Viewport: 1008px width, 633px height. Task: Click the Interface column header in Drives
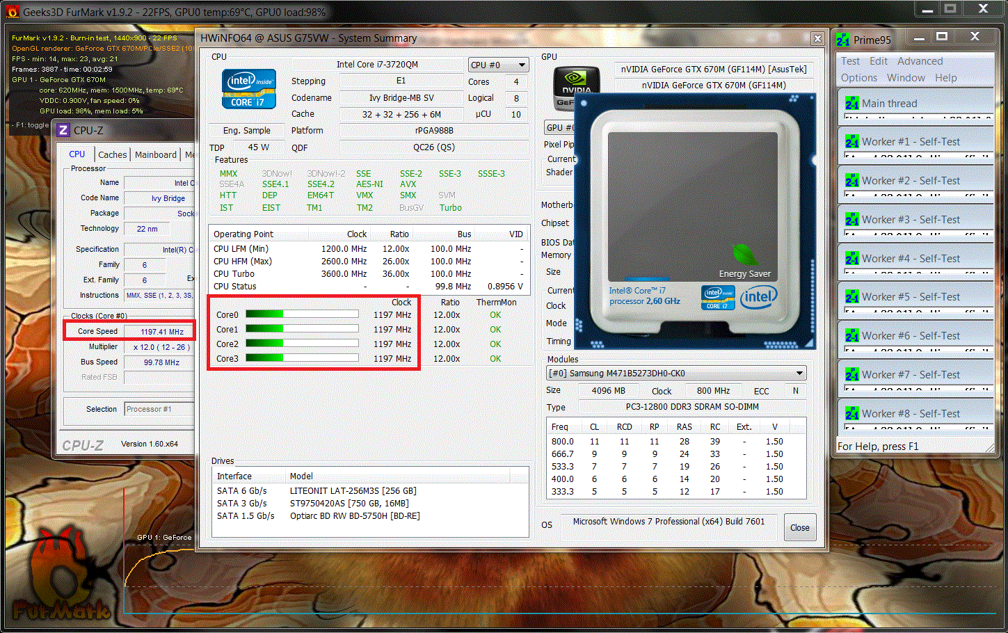(x=249, y=476)
